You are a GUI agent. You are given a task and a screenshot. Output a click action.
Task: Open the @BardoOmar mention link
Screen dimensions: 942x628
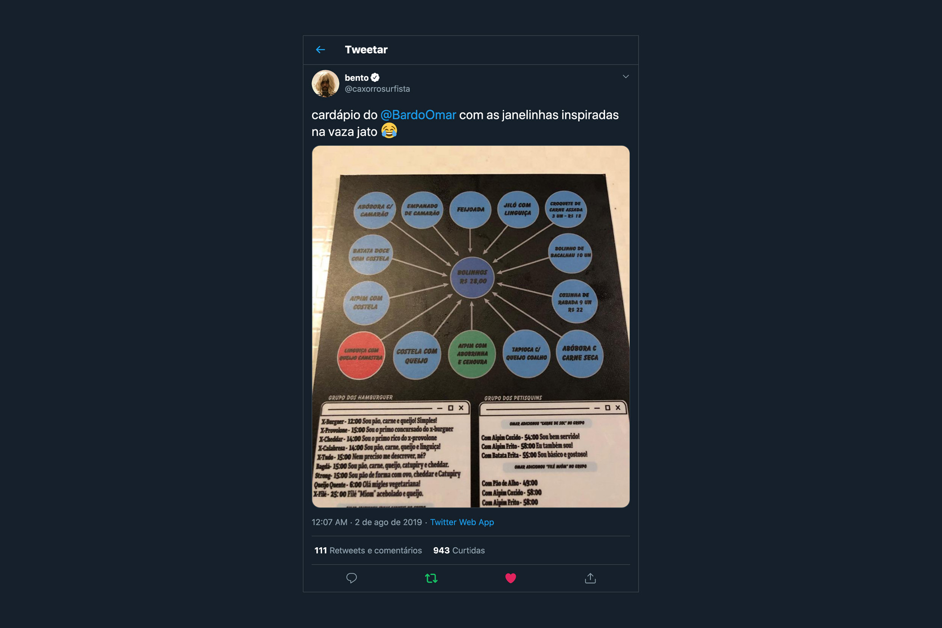pyautogui.click(x=418, y=115)
